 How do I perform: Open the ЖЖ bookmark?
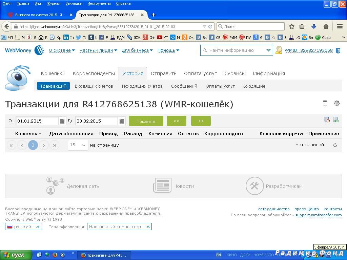tap(134, 37)
